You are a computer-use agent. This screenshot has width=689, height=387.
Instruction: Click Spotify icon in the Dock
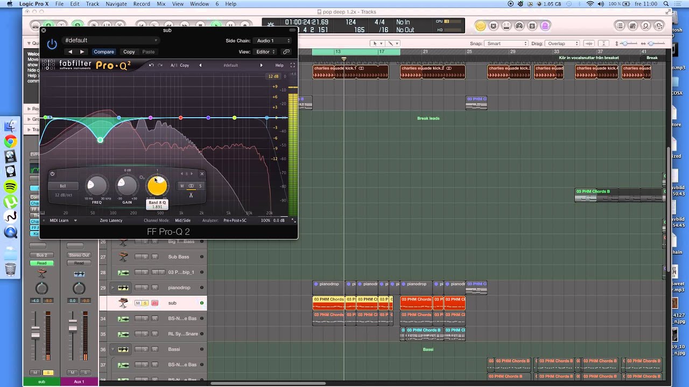point(10,187)
